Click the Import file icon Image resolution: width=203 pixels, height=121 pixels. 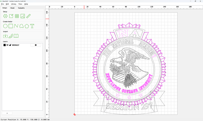(x=5, y=36)
